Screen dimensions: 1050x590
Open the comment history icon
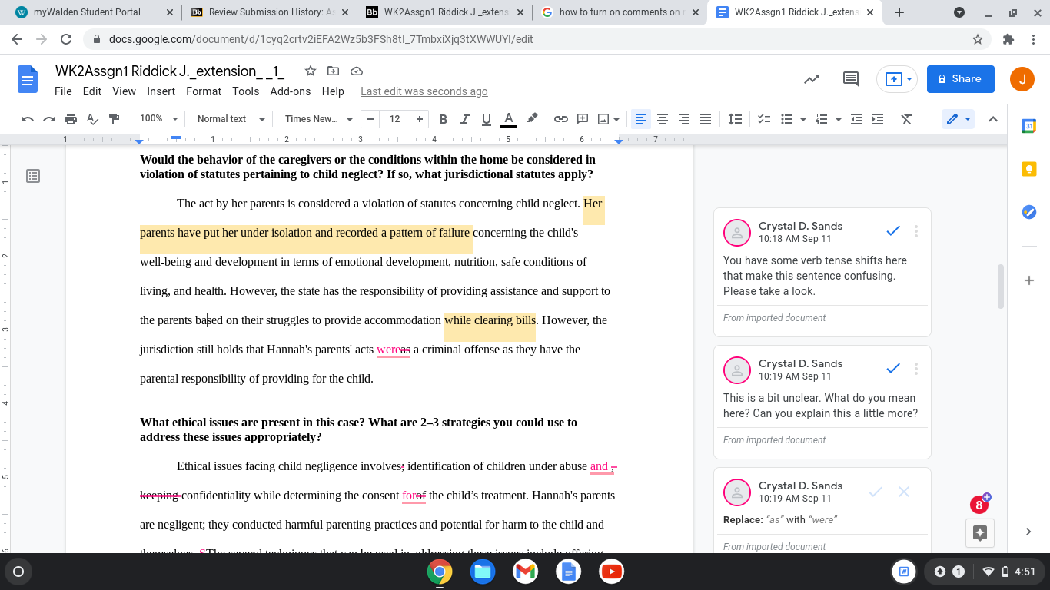tap(851, 78)
